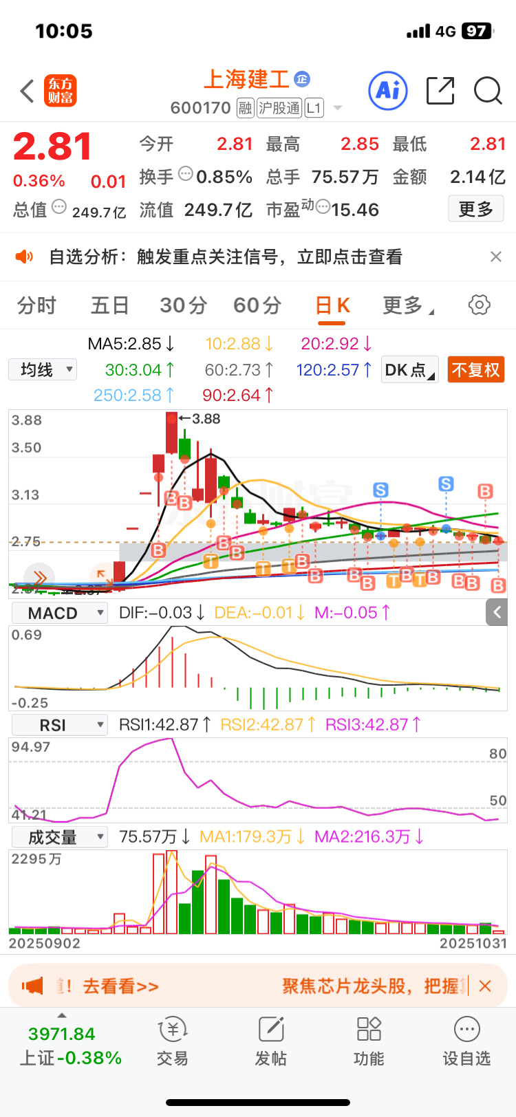Image resolution: width=516 pixels, height=1117 pixels.
Task: Select the 日K tab
Action: [x=333, y=305]
